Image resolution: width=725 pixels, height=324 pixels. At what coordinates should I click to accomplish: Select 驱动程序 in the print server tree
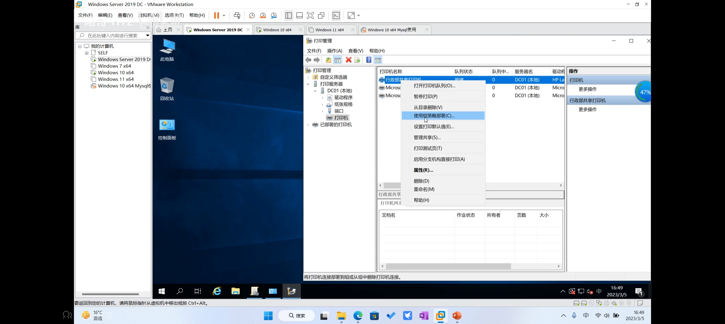point(343,97)
